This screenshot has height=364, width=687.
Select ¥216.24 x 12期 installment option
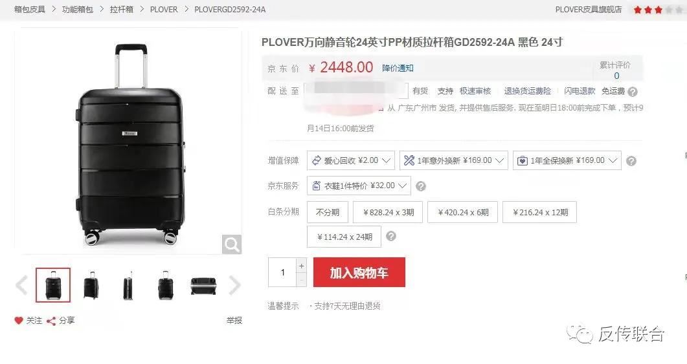pyautogui.click(x=539, y=212)
